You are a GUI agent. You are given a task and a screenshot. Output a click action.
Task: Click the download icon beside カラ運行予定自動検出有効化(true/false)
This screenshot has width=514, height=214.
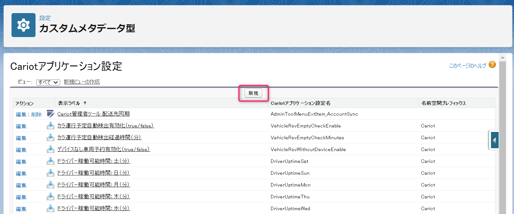point(50,126)
